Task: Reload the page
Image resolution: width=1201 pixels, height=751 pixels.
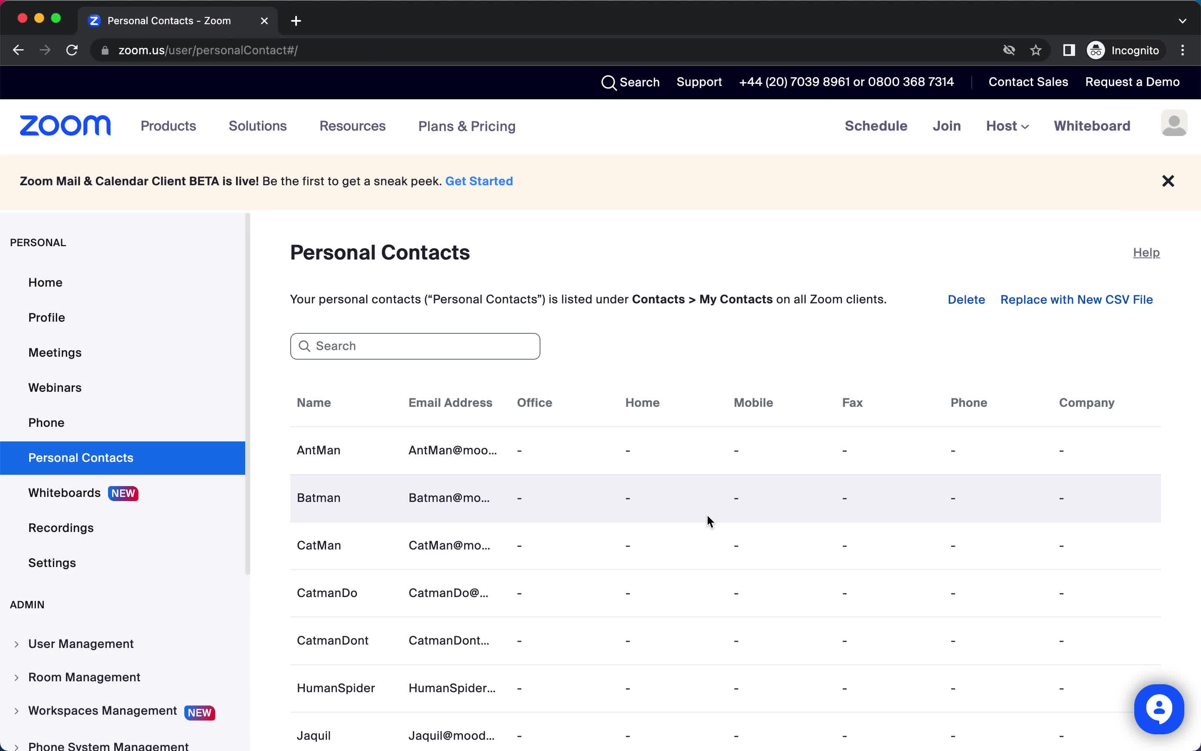Action: coord(72,50)
